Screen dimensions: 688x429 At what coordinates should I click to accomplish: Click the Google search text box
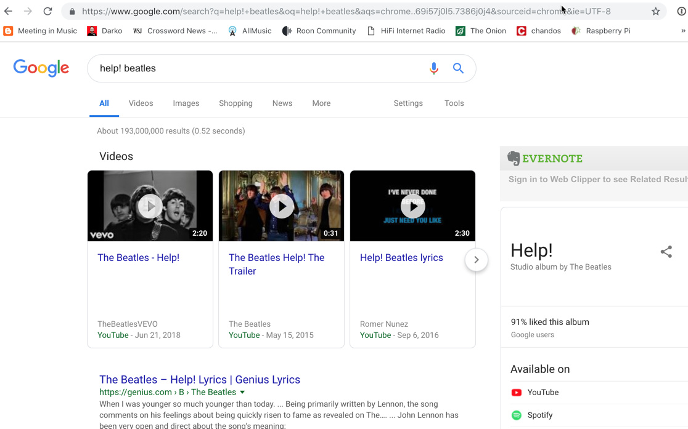click(259, 68)
